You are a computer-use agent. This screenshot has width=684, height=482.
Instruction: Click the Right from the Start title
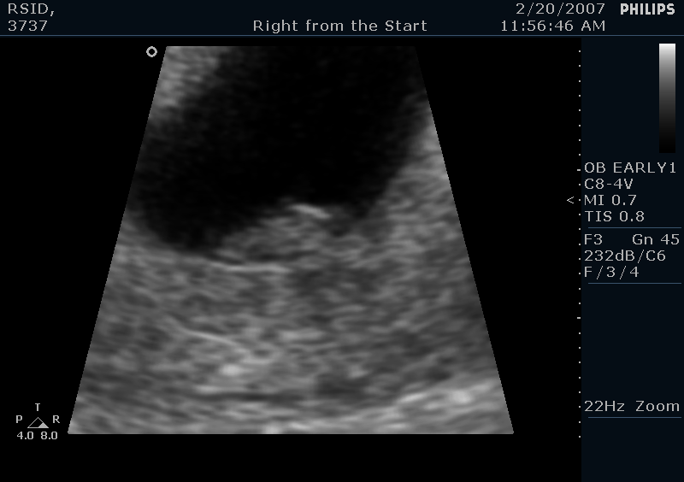click(x=339, y=26)
